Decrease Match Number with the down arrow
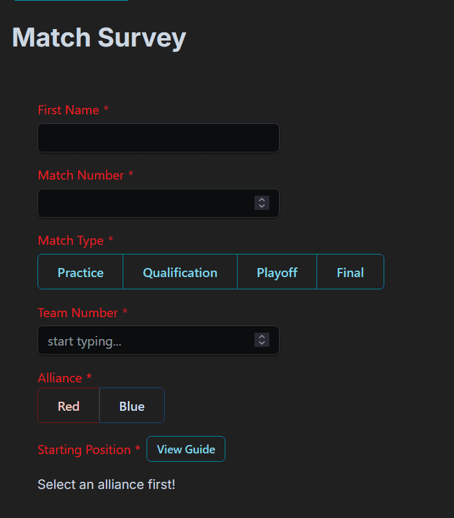This screenshot has width=454, height=518. tap(262, 207)
